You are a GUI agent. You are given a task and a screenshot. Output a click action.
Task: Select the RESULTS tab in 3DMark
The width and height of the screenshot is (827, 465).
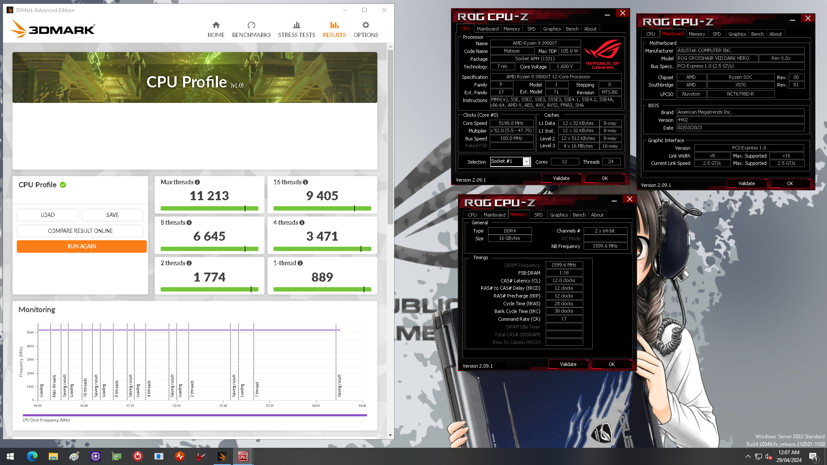334,30
